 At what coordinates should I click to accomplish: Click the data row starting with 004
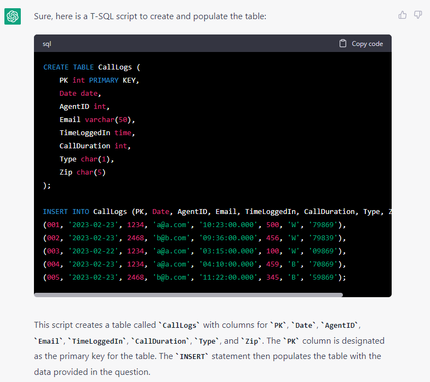pyautogui.click(x=194, y=264)
